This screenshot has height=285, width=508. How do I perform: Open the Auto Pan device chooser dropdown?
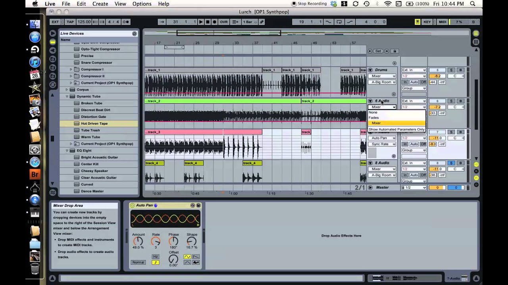click(x=382, y=138)
